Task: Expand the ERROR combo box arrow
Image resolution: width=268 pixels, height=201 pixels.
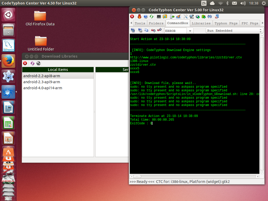Action: click(x=190, y=31)
